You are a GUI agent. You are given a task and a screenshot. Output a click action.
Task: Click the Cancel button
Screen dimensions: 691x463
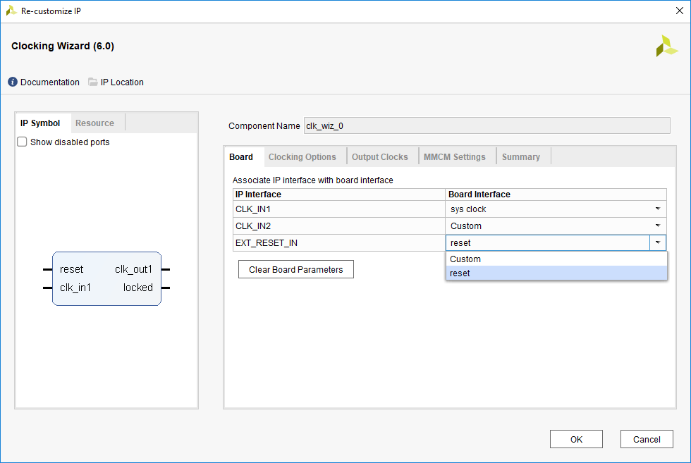click(647, 439)
